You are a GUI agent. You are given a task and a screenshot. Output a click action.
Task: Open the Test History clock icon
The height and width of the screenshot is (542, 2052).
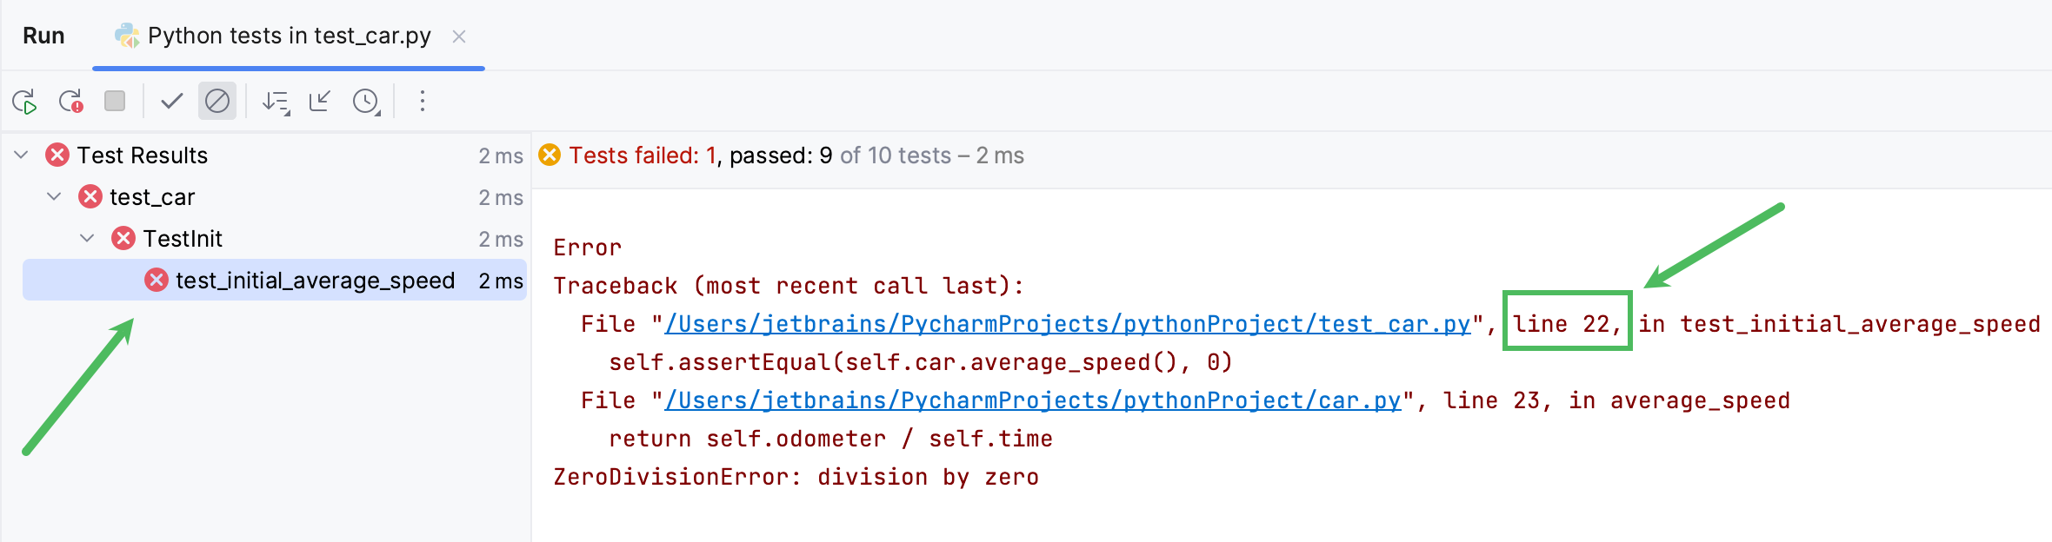click(x=365, y=101)
